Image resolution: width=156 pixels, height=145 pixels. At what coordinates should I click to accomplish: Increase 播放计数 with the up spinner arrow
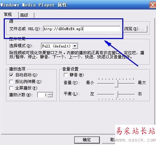point(50,94)
